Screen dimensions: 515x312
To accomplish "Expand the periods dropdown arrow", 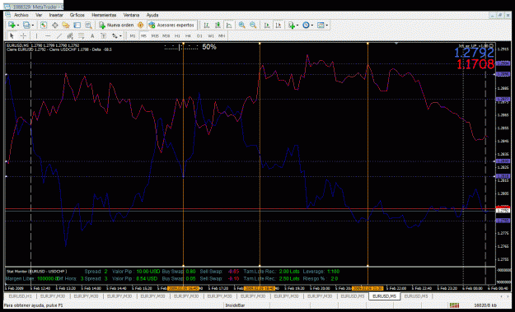I will (x=312, y=26).
